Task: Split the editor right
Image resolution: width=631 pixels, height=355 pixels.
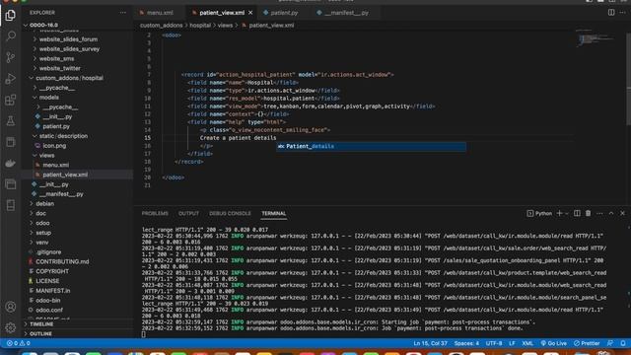Action: (x=611, y=13)
